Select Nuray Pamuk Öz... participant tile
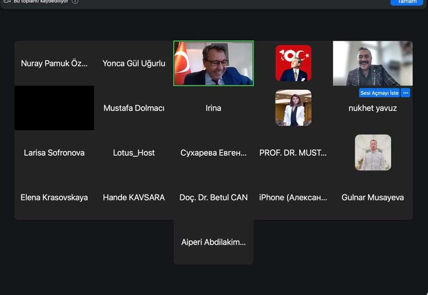This screenshot has height=295, width=428. [54, 63]
